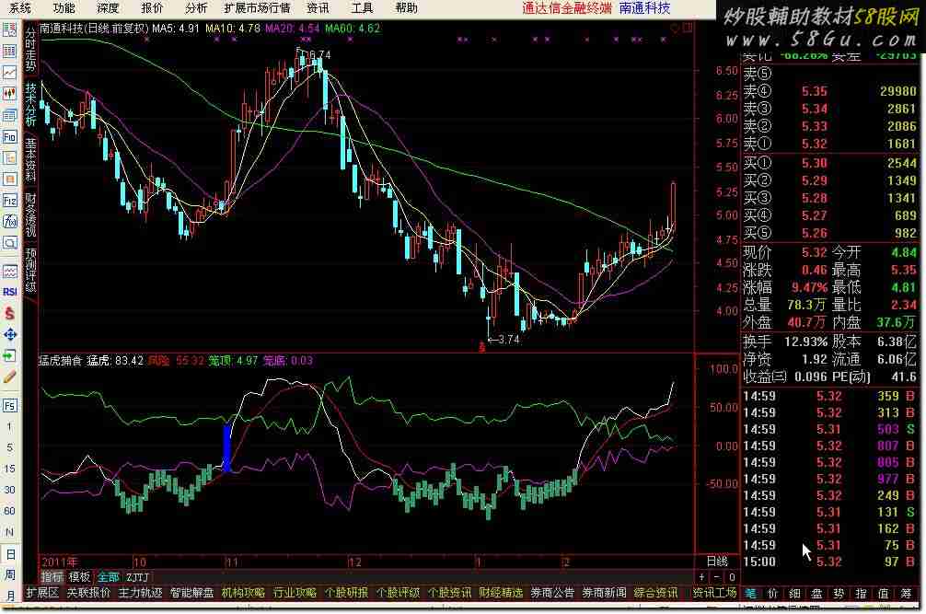Click the 南通科技 stock name in title
The image size is (926, 614).
645,8
